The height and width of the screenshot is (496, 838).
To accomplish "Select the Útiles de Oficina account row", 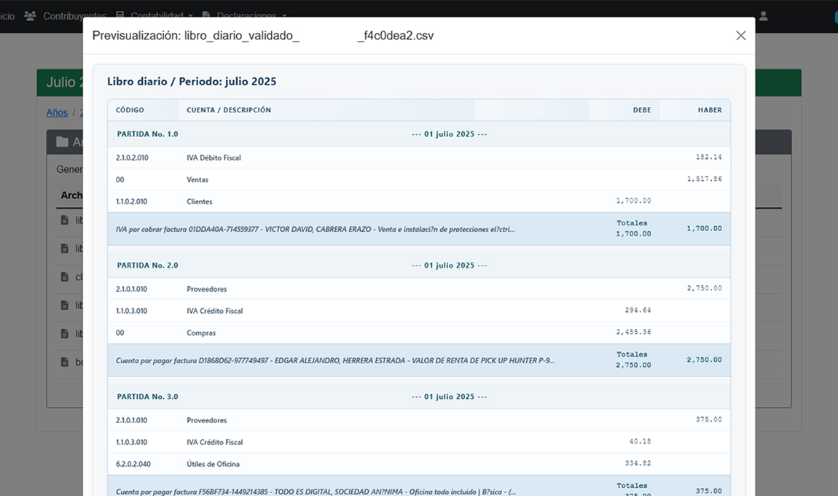I will click(213, 464).
